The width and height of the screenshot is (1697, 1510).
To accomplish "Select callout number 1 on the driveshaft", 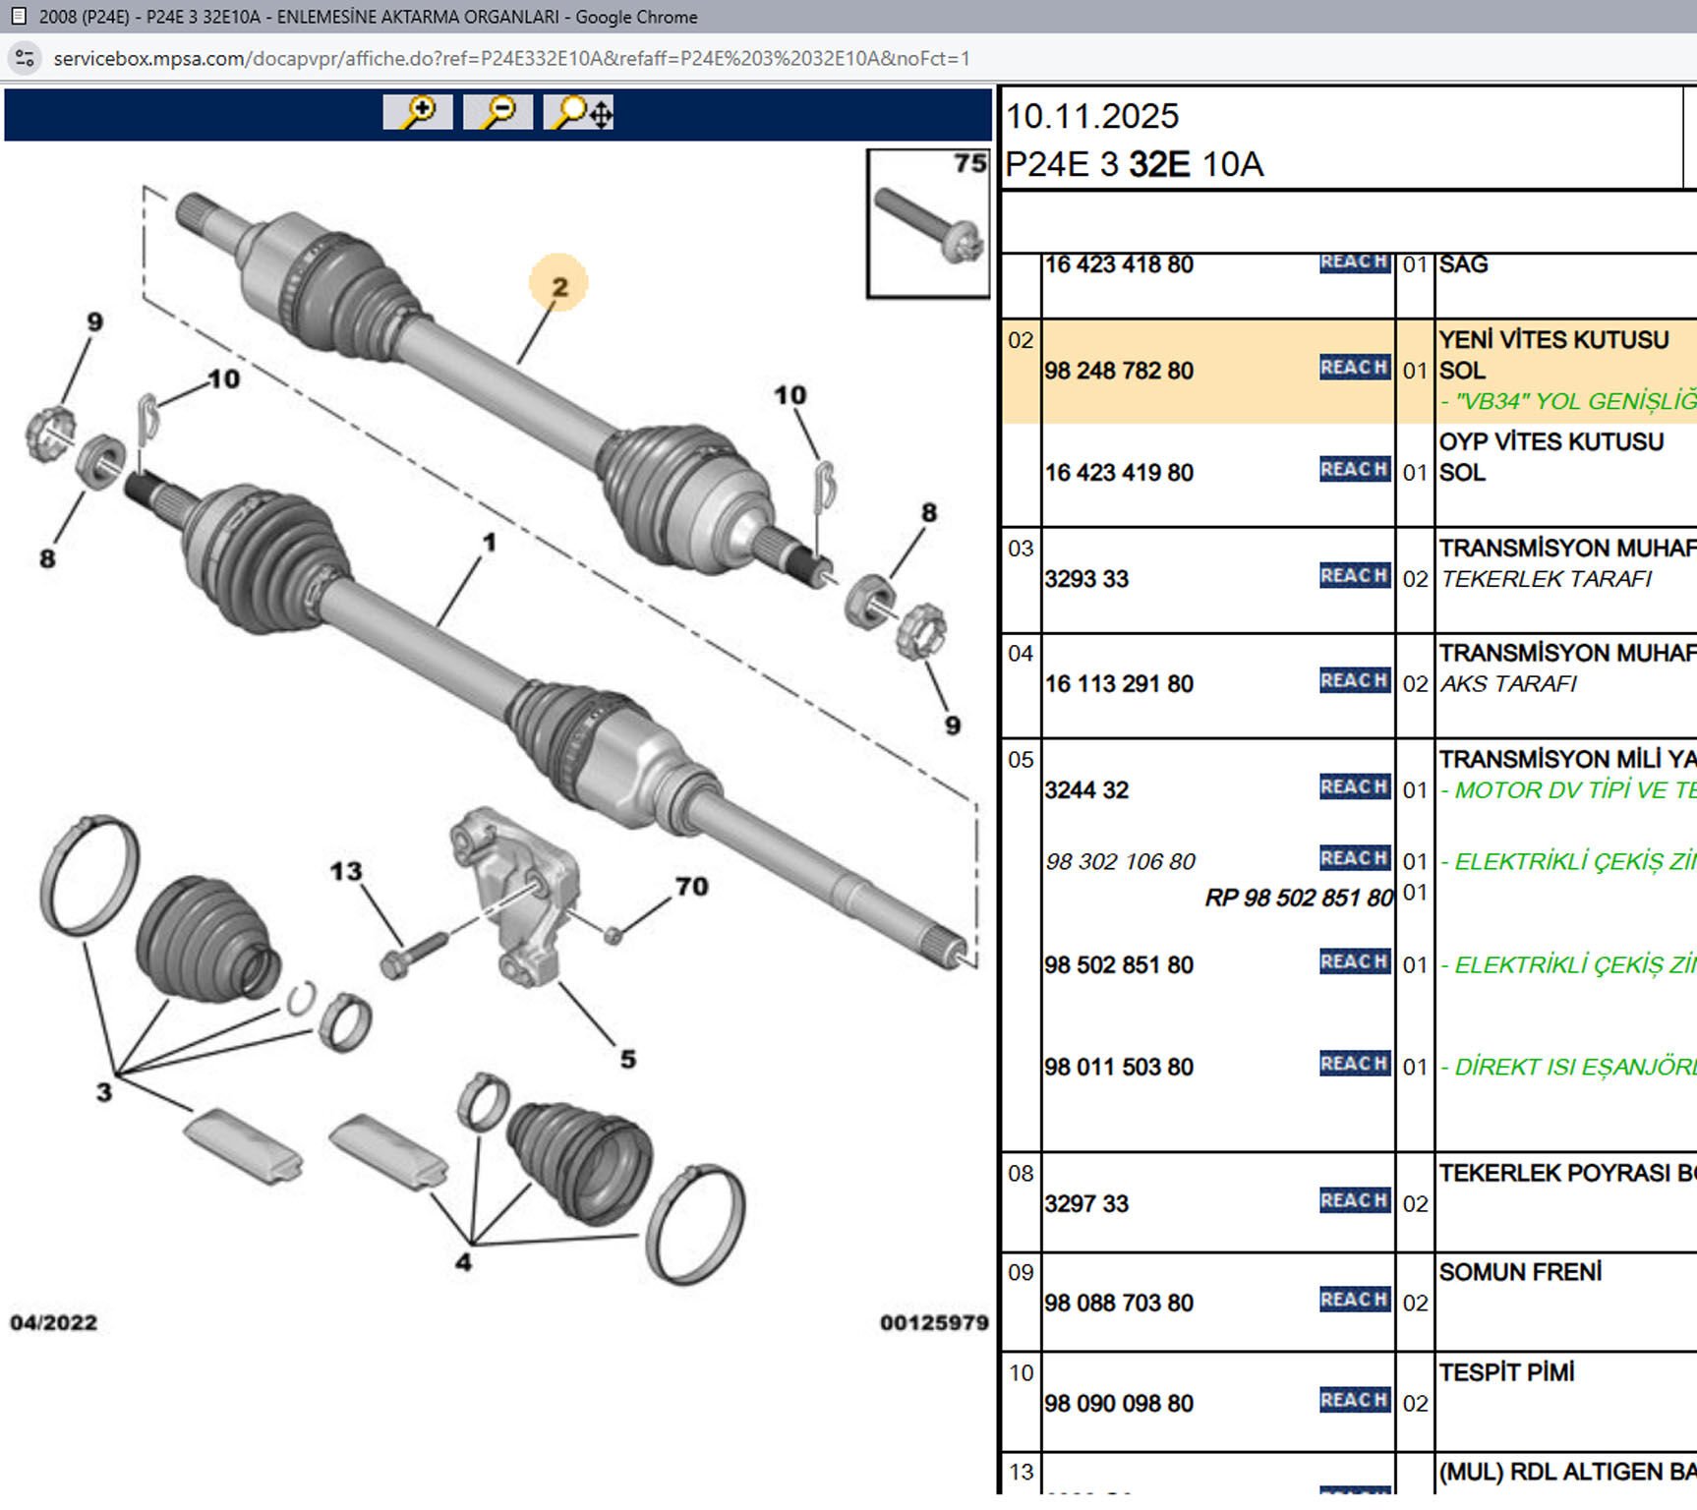I will 489,543.
